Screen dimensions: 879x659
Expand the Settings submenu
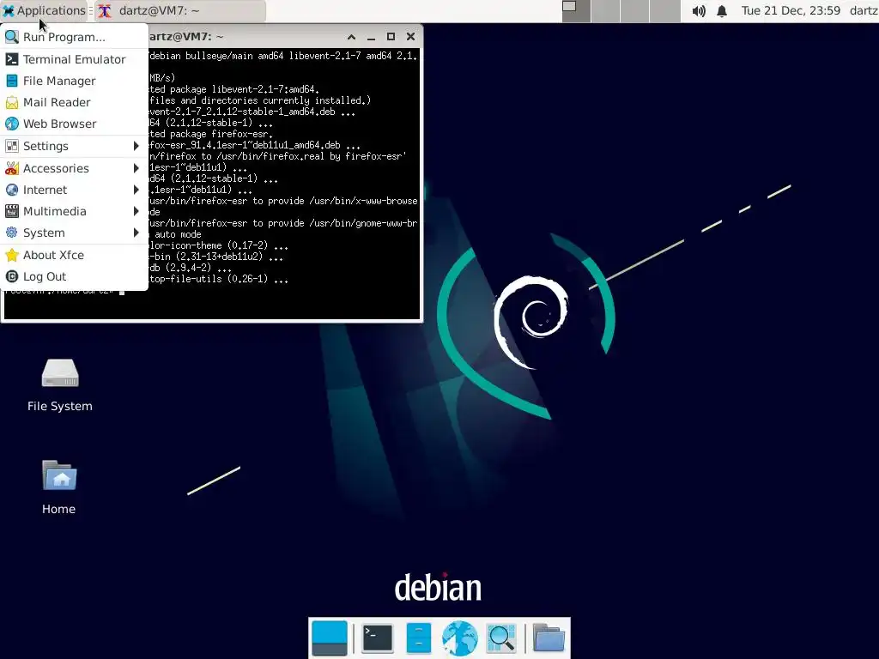pos(74,146)
